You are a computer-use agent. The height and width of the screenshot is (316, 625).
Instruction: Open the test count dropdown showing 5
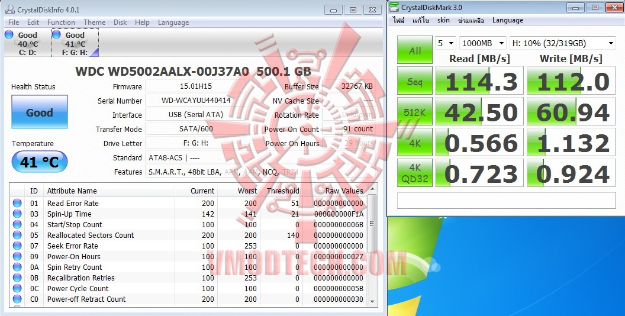(446, 43)
